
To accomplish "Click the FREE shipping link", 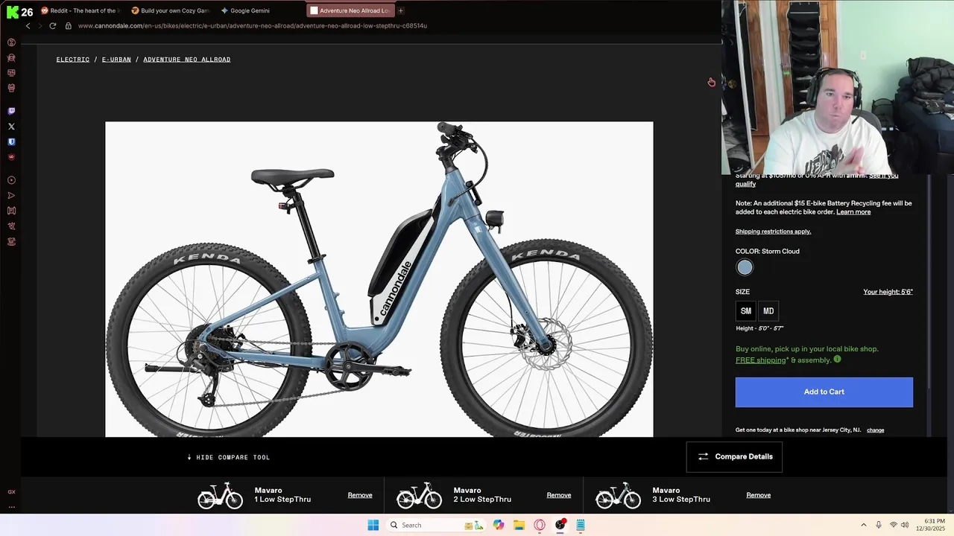I will 761,360.
